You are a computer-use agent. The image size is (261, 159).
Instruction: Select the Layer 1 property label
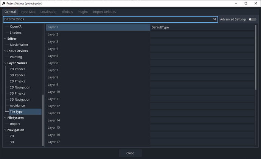(53, 27)
